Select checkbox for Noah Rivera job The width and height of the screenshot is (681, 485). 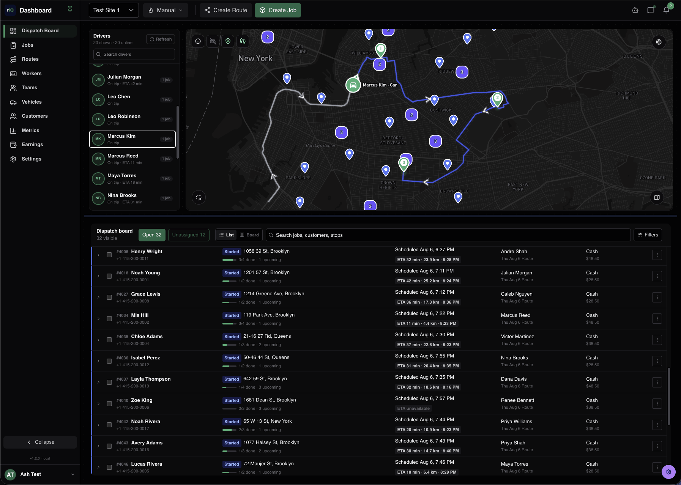coord(109,425)
